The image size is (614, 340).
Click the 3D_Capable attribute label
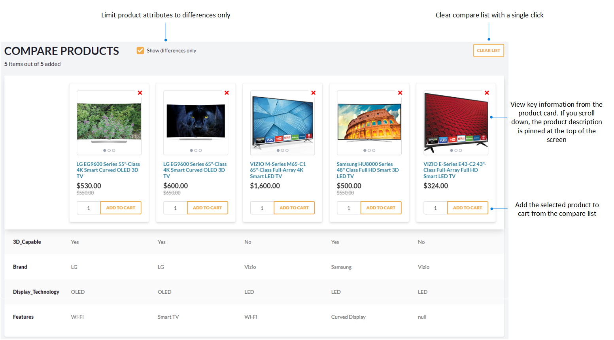[x=27, y=242]
